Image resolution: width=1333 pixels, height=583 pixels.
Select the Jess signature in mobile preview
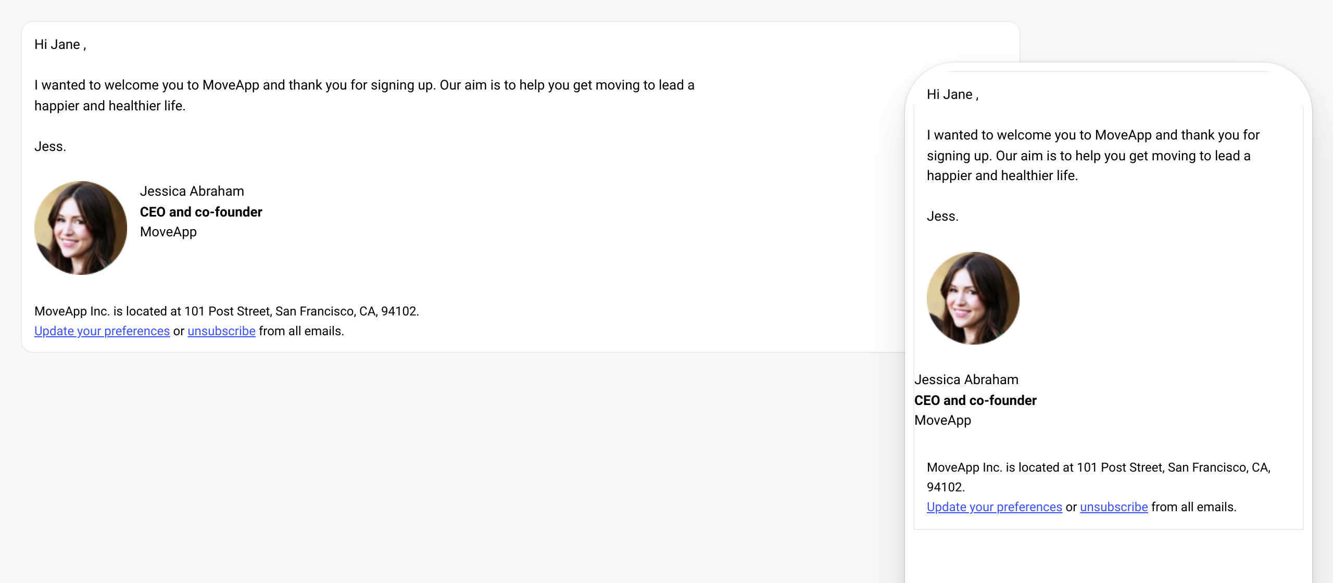point(942,216)
